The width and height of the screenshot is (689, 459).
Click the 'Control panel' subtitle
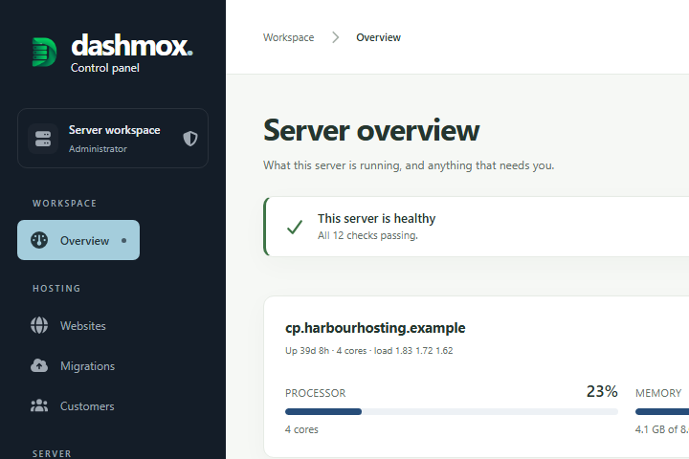pos(105,68)
